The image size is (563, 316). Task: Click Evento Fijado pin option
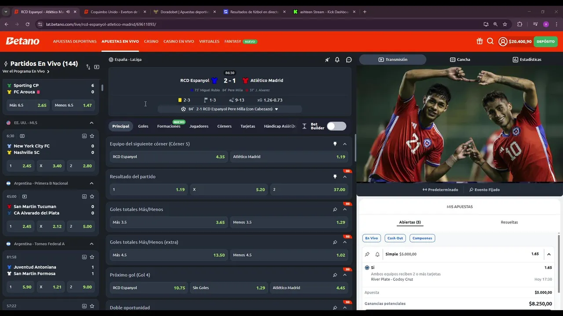coord(484,190)
